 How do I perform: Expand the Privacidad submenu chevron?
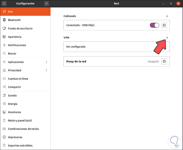47,70
